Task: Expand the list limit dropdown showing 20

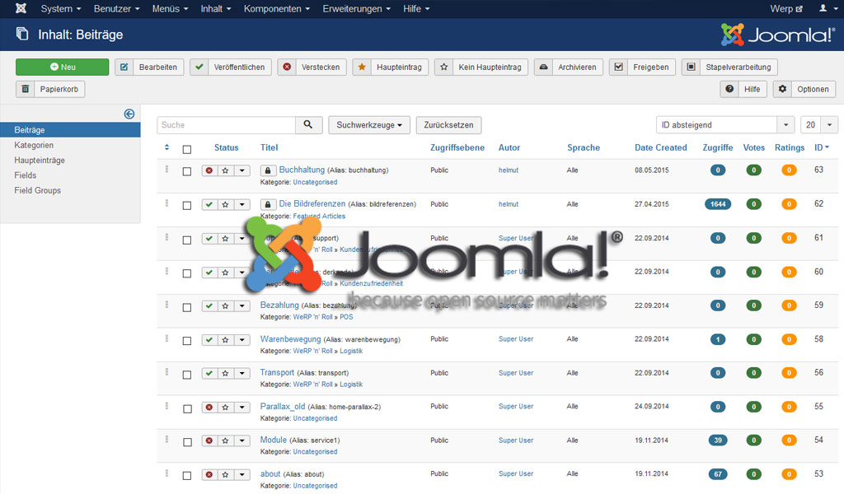Action: pyautogui.click(x=818, y=125)
